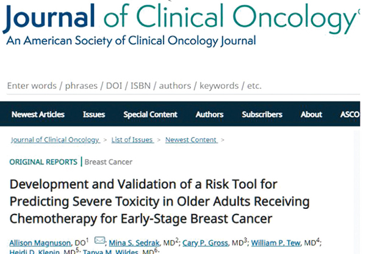
Task: Focus the search words/phrases input field
Action: click(183, 86)
